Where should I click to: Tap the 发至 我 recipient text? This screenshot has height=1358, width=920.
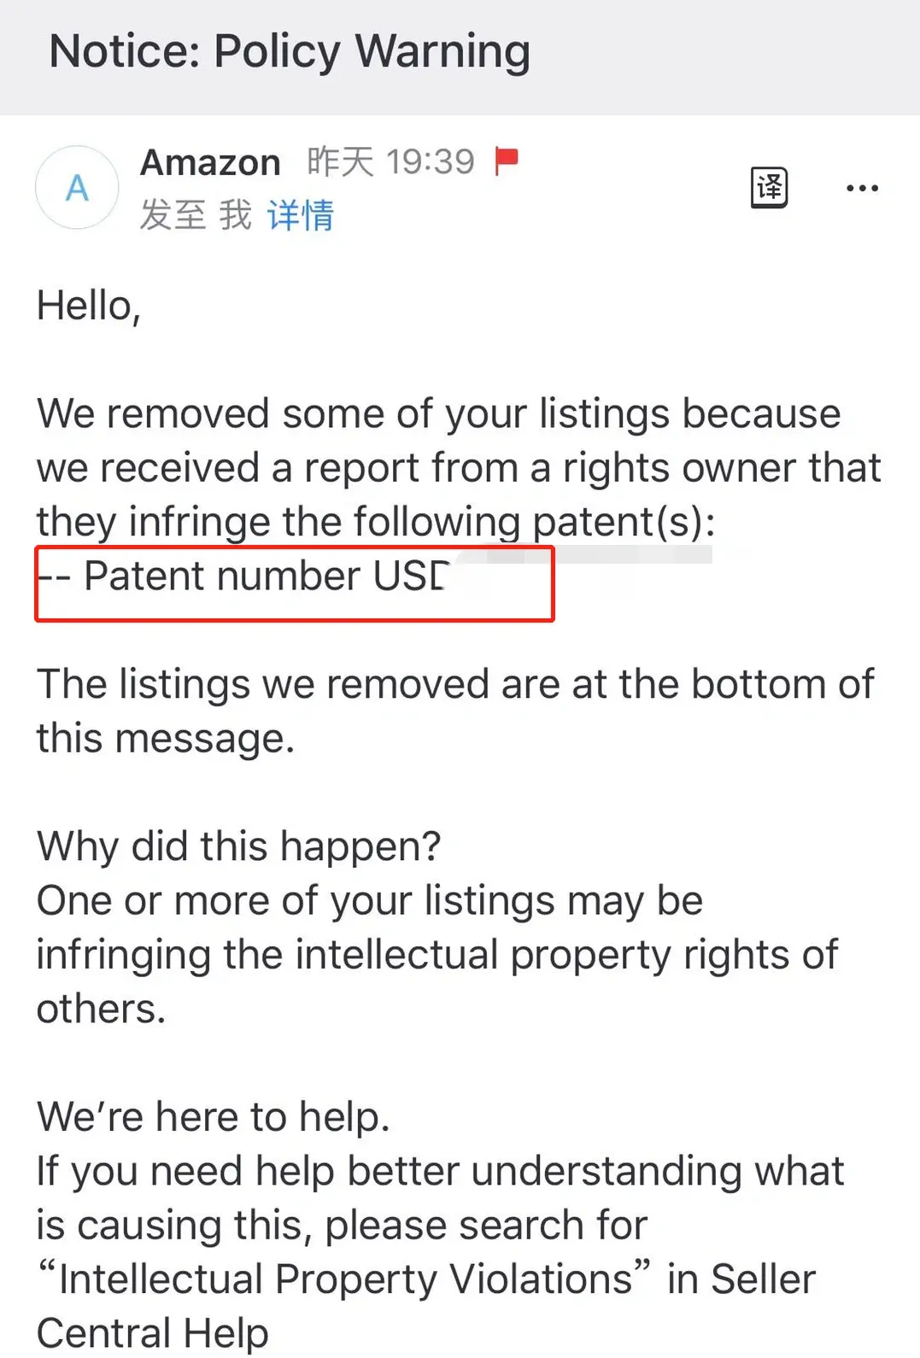(x=196, y=215)
